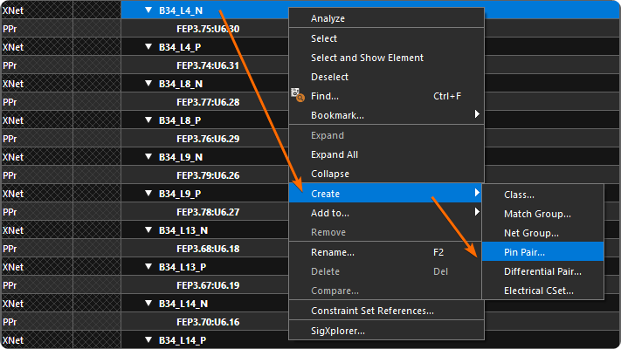Launch SigXplorer from the context menu

click(x=338, y=331)
